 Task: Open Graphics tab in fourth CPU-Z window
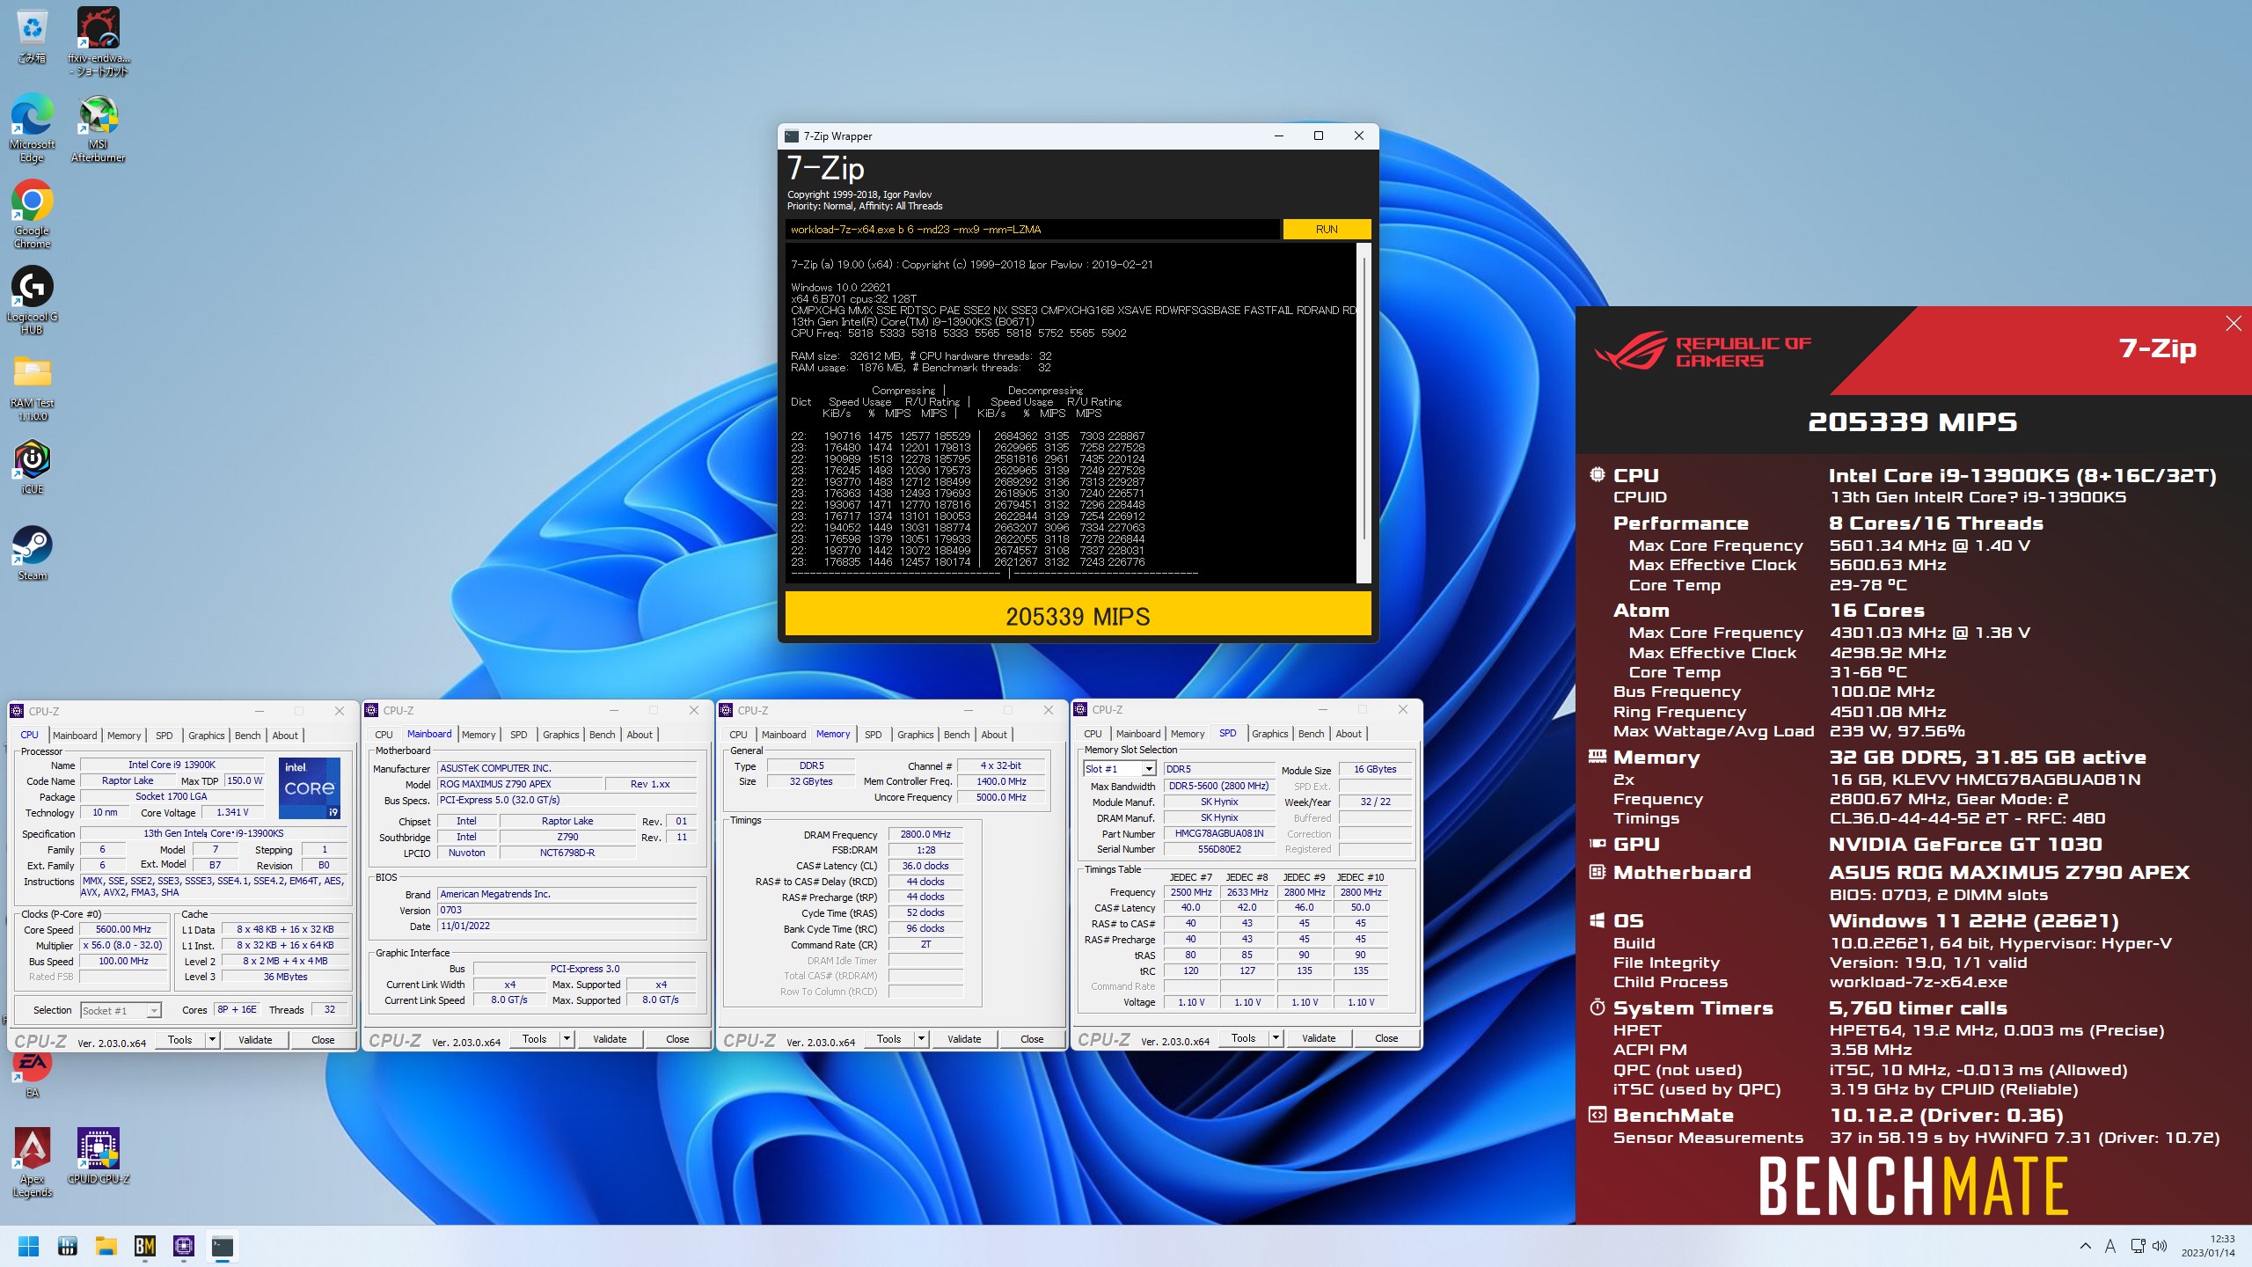pos(1270,734)
